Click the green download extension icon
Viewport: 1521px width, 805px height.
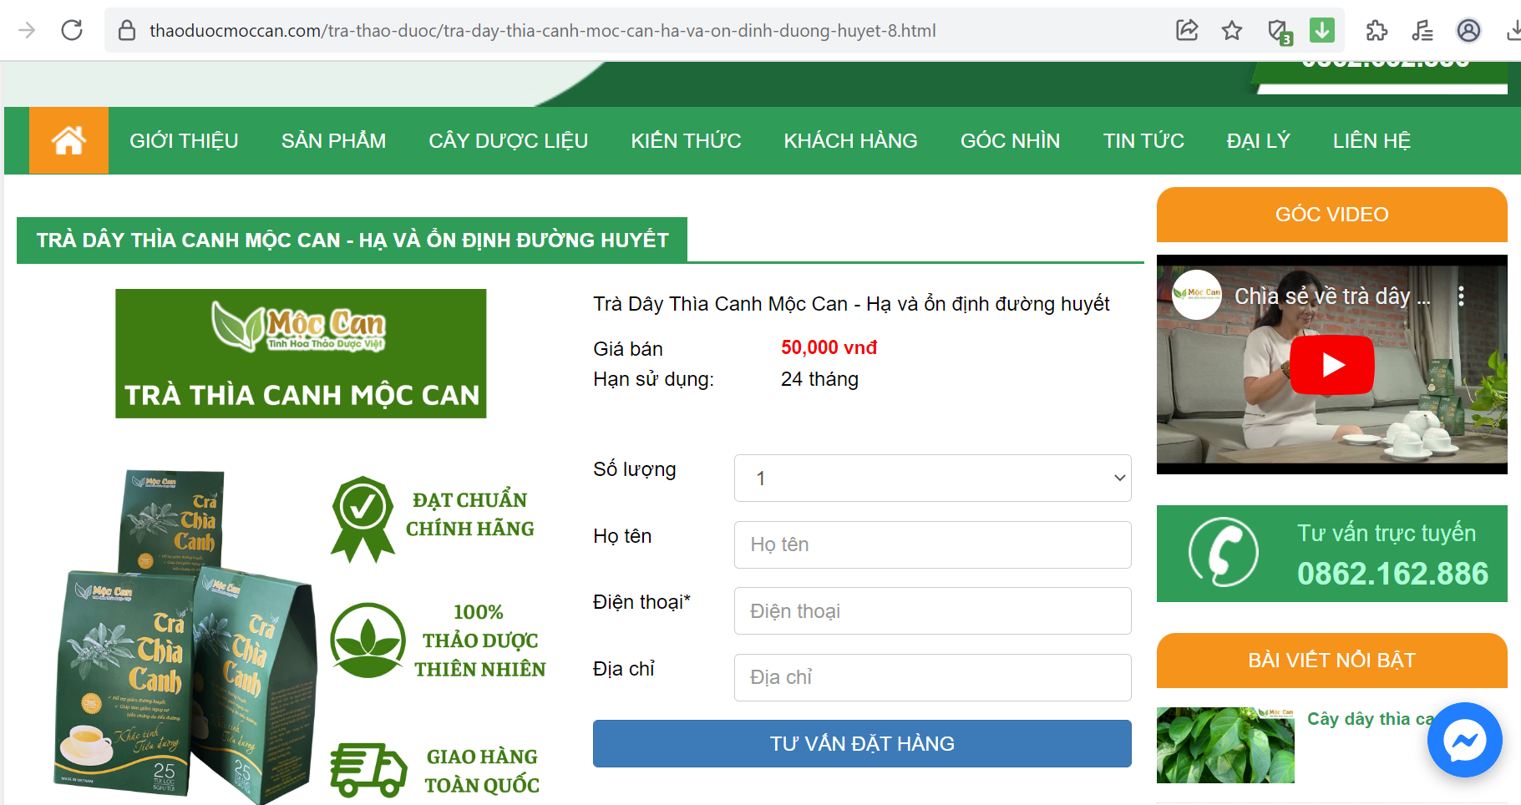pos(1321,31)
